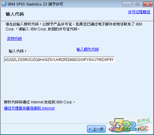
Task: Click the Internet sending notice text
Action: click(39, 102)
